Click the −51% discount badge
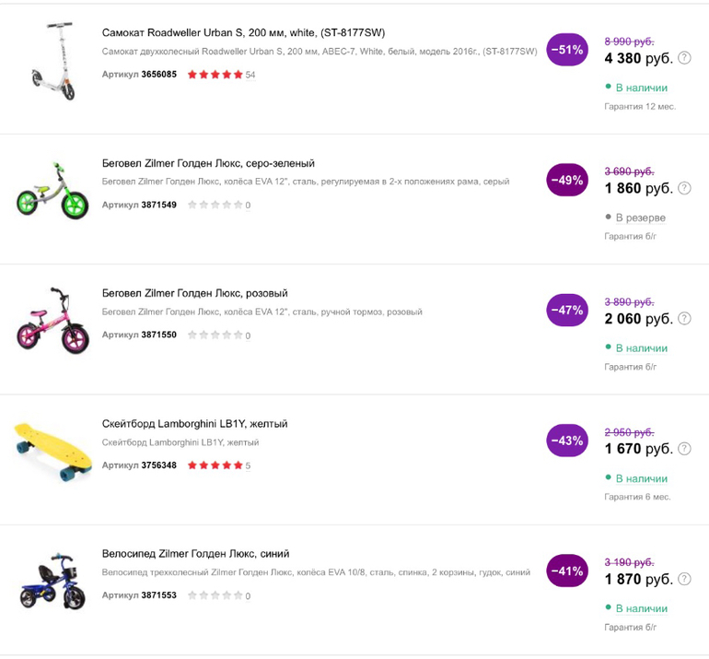This screenshot has width=709, height=659. pyautogui.click(x=566, y=50)
